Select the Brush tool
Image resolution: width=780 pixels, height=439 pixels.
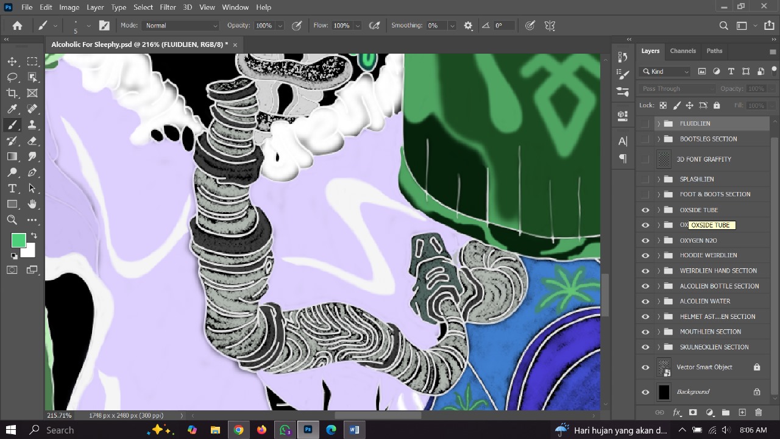[x=12, y=125]
